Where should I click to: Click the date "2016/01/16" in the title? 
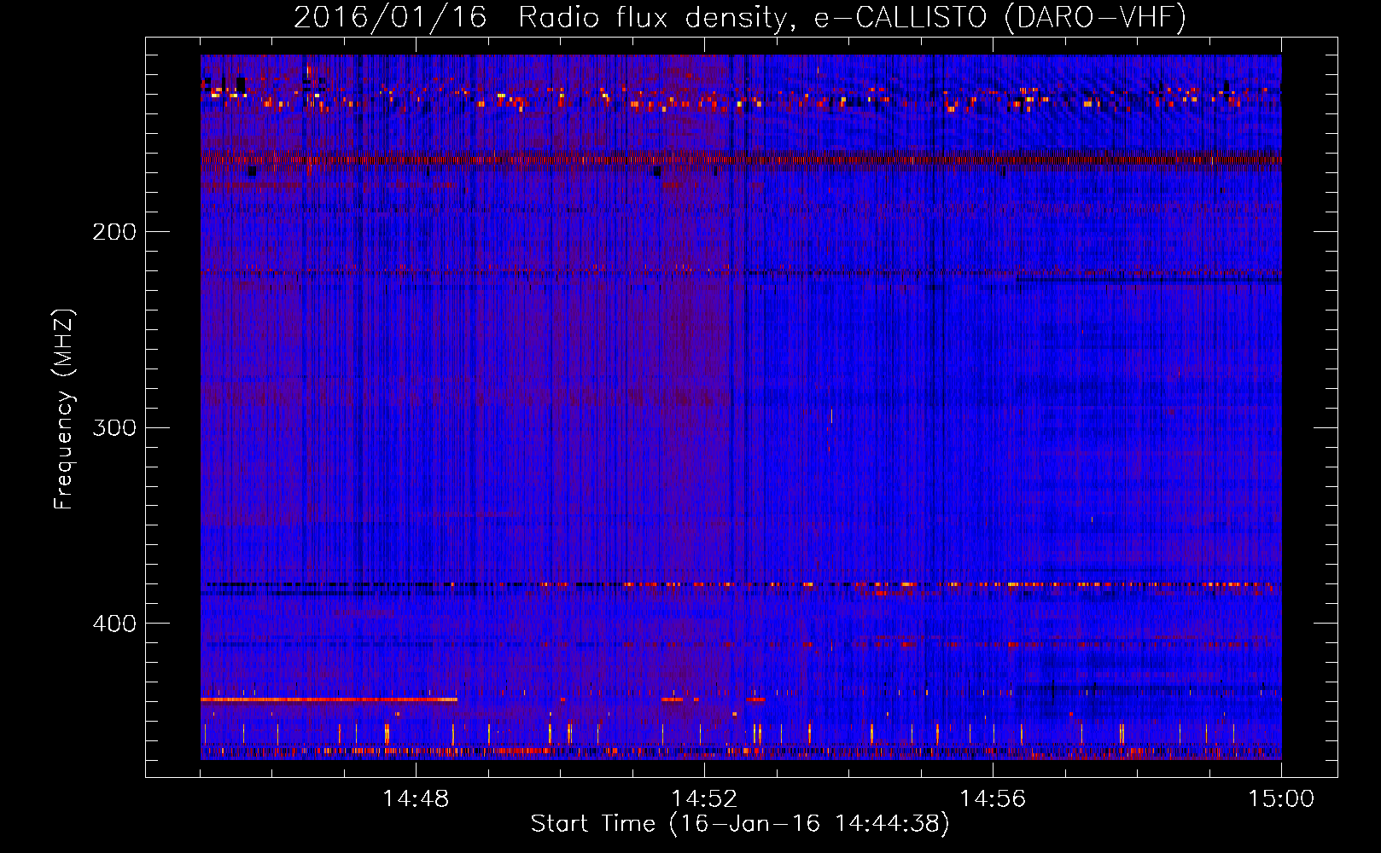[390, 18]
